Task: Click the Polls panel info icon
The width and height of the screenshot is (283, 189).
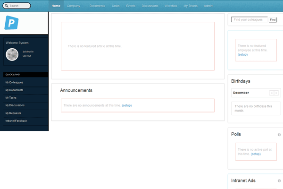Action: (279, 135)
